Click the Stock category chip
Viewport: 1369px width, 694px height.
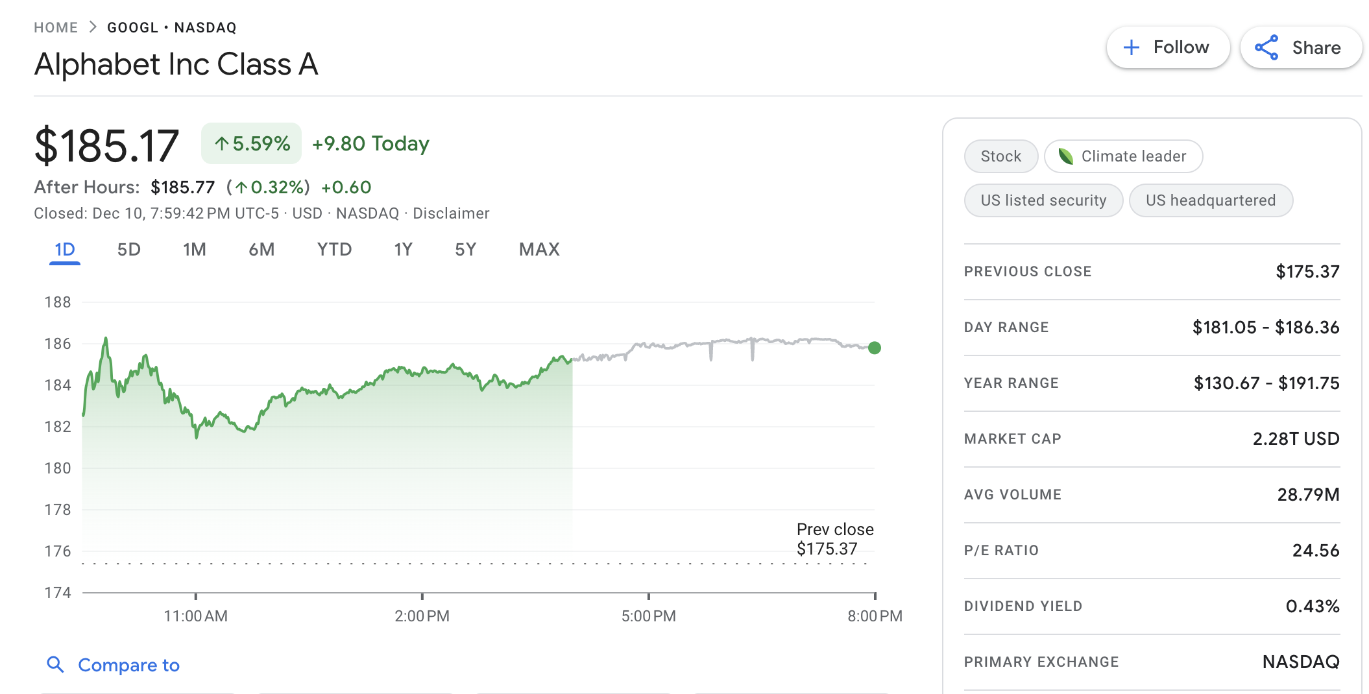pos(1000,156)
